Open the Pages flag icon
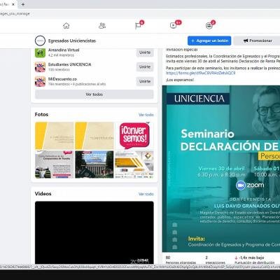This screenshot has height=280, width=280. click(x=138, y=26)
